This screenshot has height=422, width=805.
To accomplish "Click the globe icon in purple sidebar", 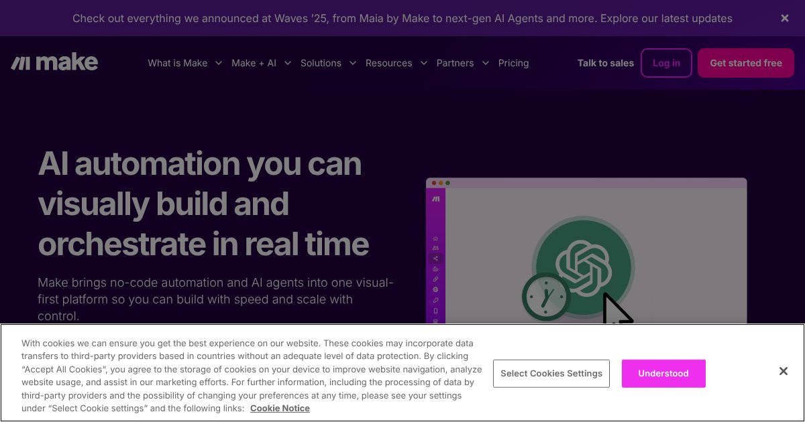I will [435, 289].
